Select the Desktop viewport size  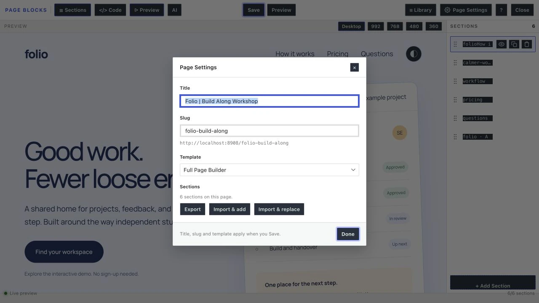[x=351, y=26]
